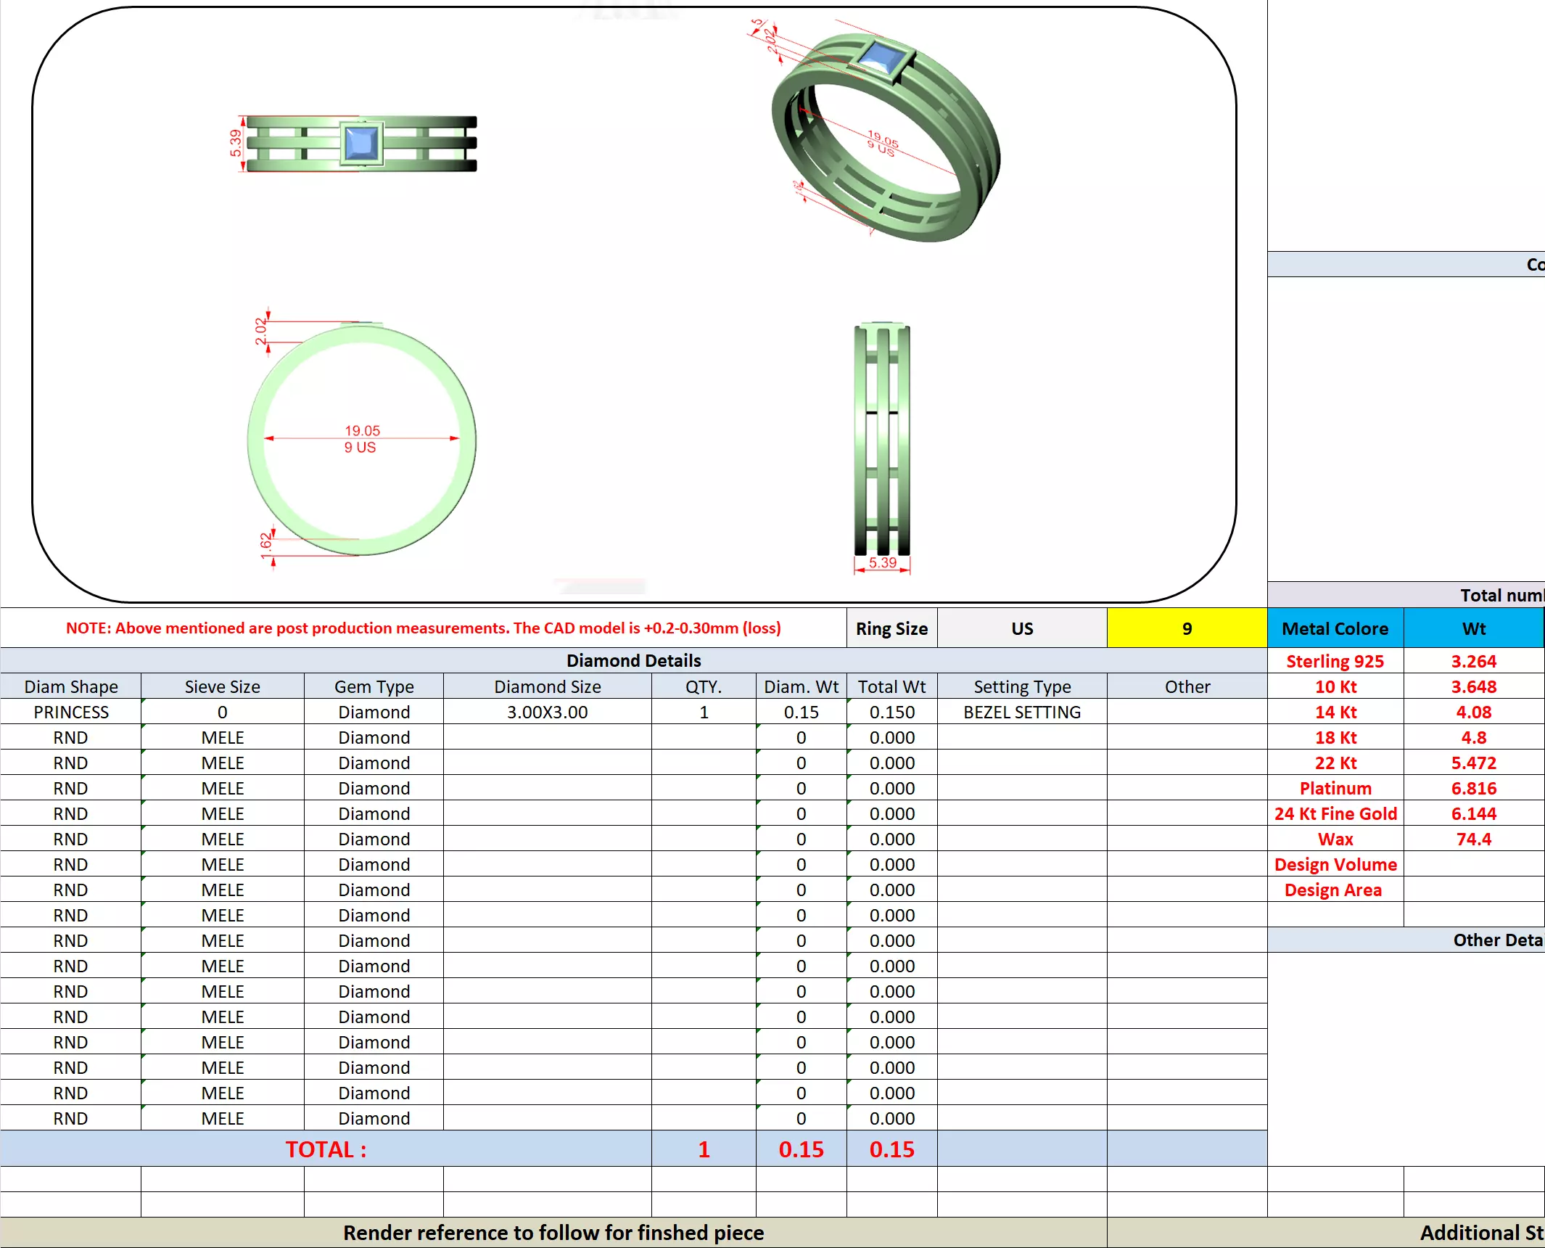Click the front view ring circle drawing
The height and width of the screenshot is (1248, 1545).
361,440
